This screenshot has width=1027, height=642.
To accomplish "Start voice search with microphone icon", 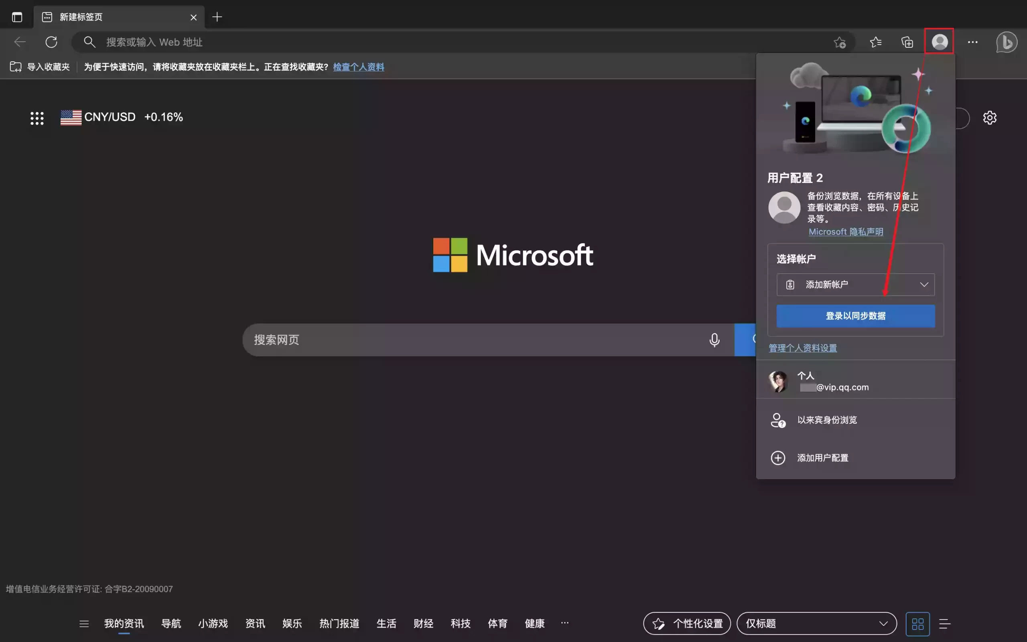I will (x=714, y=340).
